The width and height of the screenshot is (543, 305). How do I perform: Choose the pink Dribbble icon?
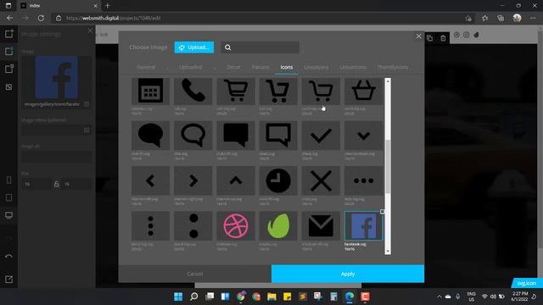[x=236, y=226]
